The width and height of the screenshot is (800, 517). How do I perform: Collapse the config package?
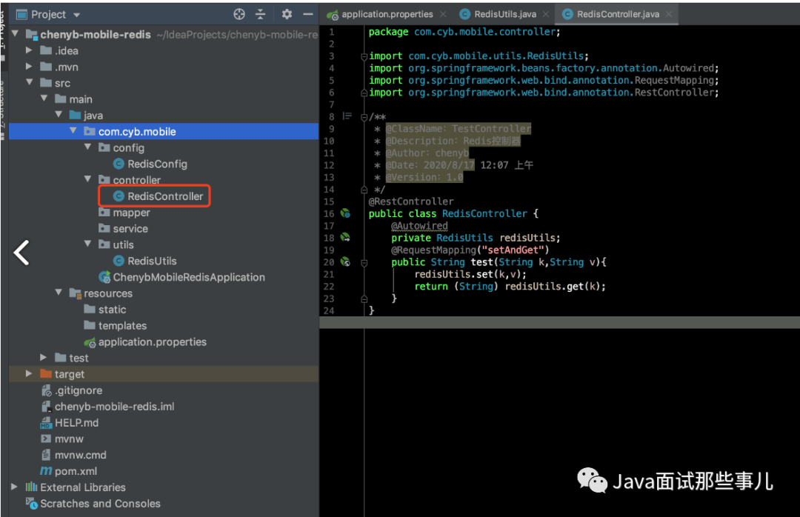[87, 147]
